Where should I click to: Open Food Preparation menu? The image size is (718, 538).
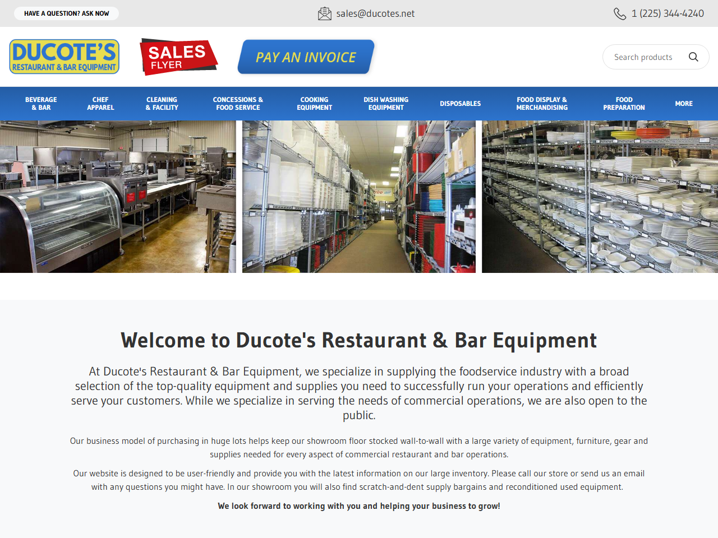tap(624, 104)
